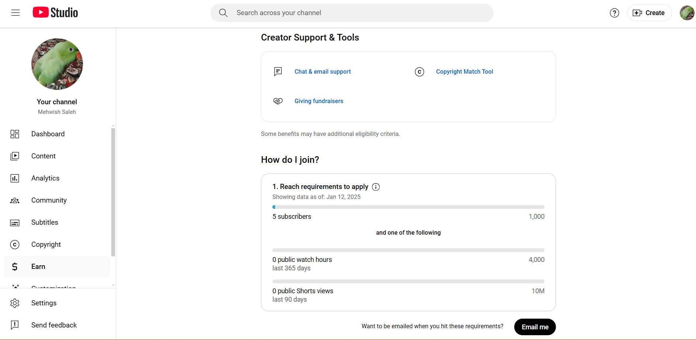Click the YouTube Studio logo
696x340 pixels.
(x=55, y=13)
